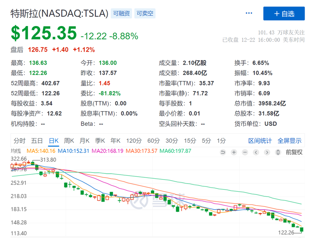Image resolution: width=313 pixels, height=238 pixels.
Task: Add TSLA to watchlist via 自选 button
Action: [x=284, y=14]
